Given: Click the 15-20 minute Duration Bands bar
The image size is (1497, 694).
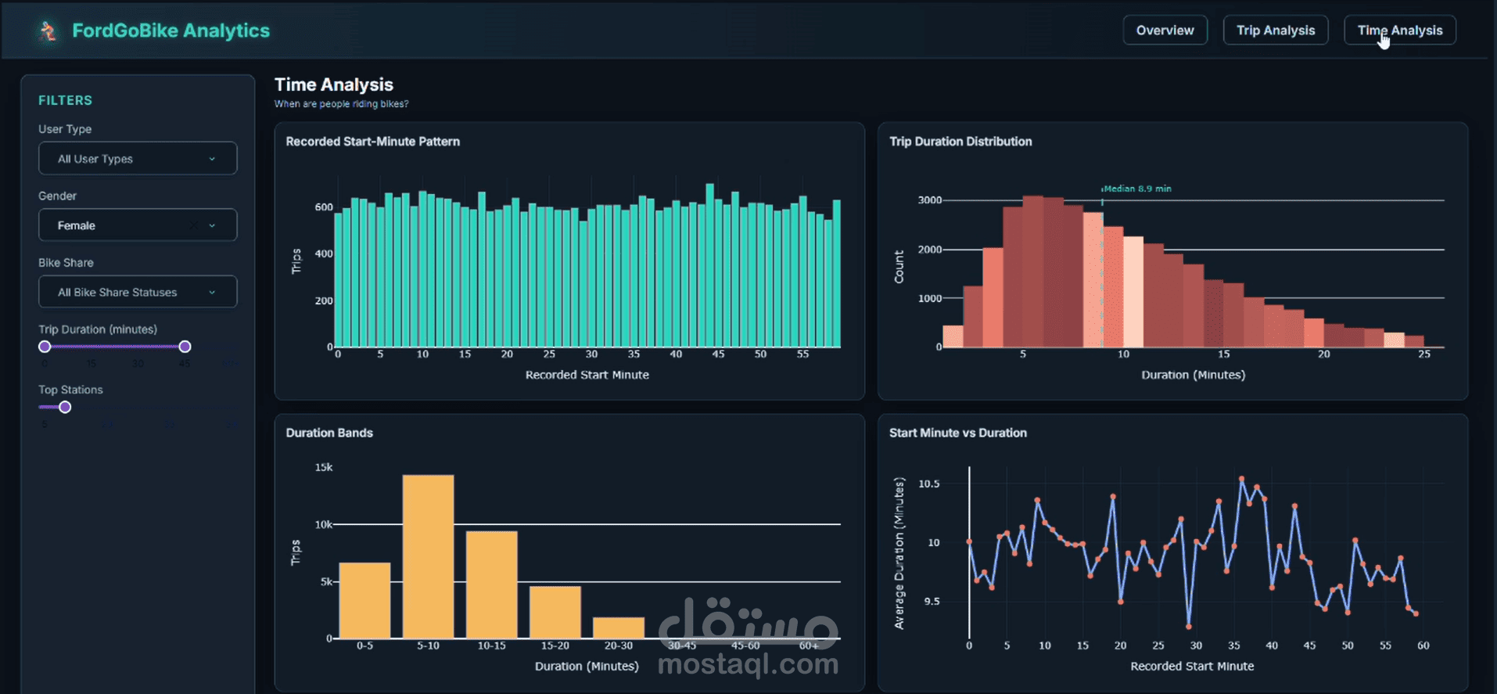Looking at the screenshot, I should point(555,612).
